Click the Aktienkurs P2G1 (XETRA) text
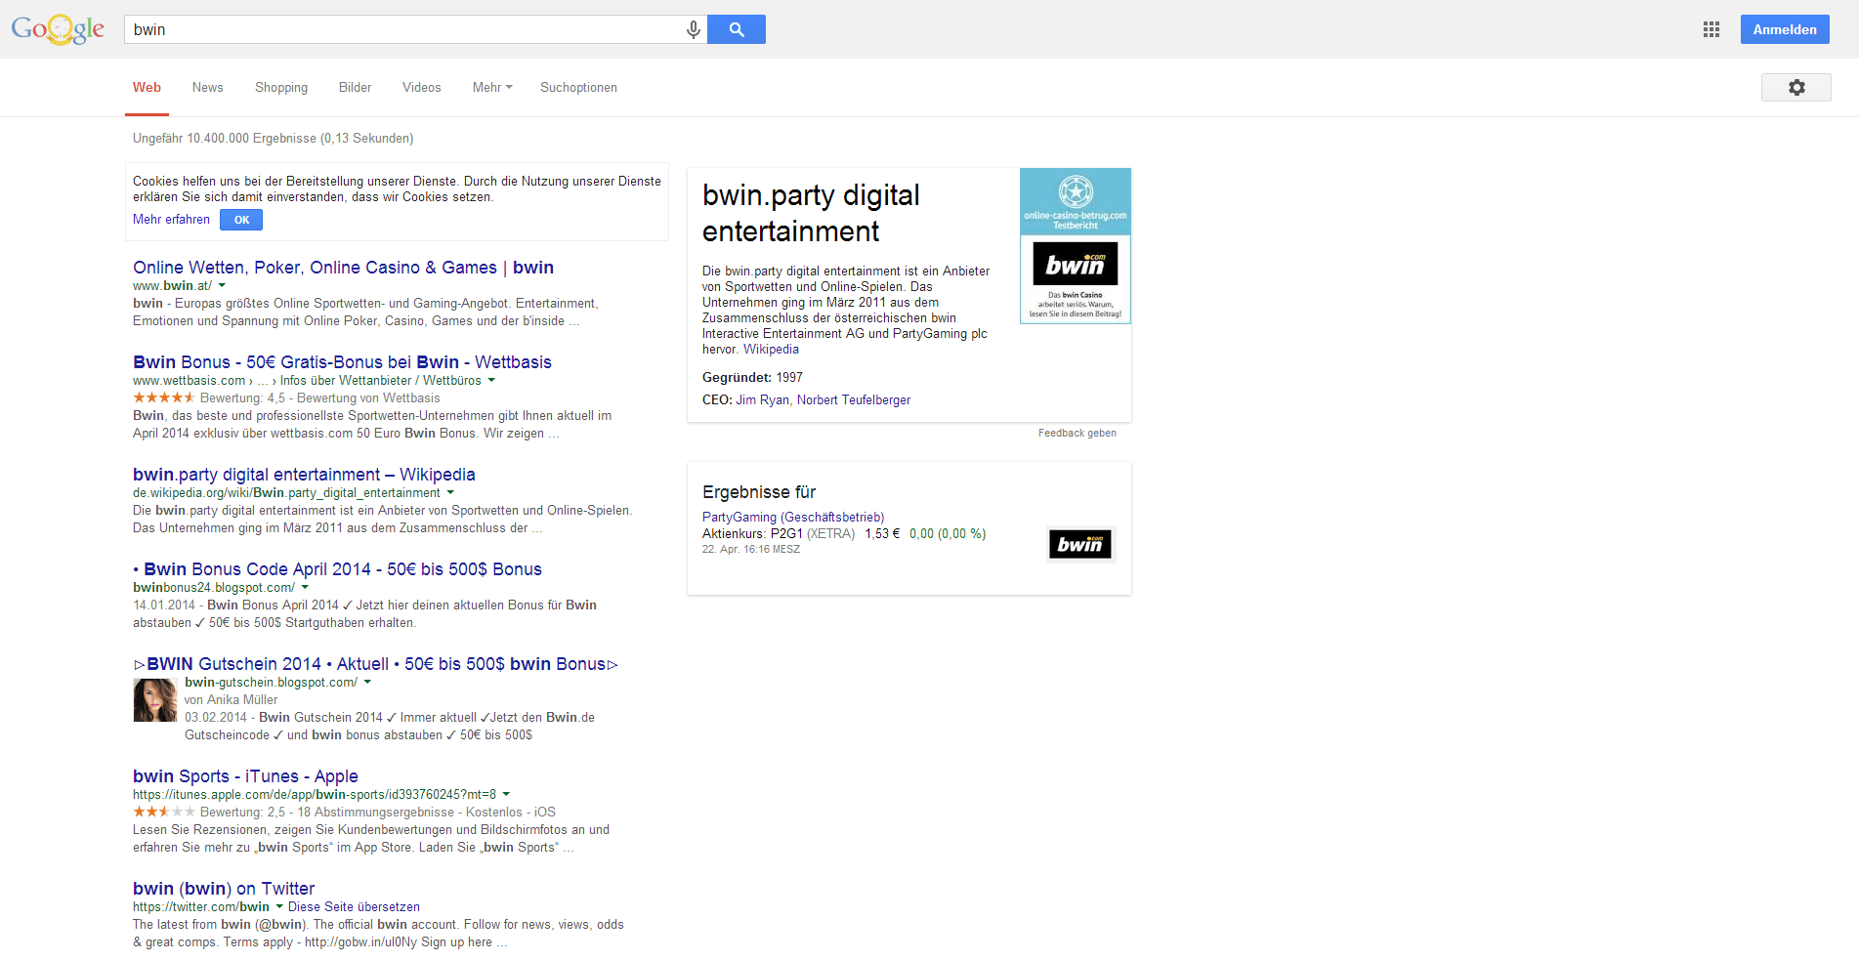Screen dimensions: 1859x961 coord(779,534)
